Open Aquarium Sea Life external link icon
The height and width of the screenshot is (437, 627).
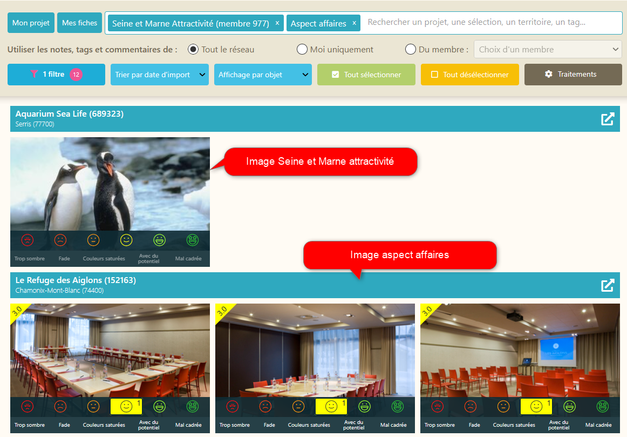tap(608, 119)
